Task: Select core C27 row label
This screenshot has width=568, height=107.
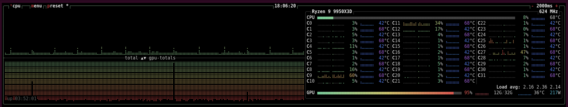Action: pos(482,52)
